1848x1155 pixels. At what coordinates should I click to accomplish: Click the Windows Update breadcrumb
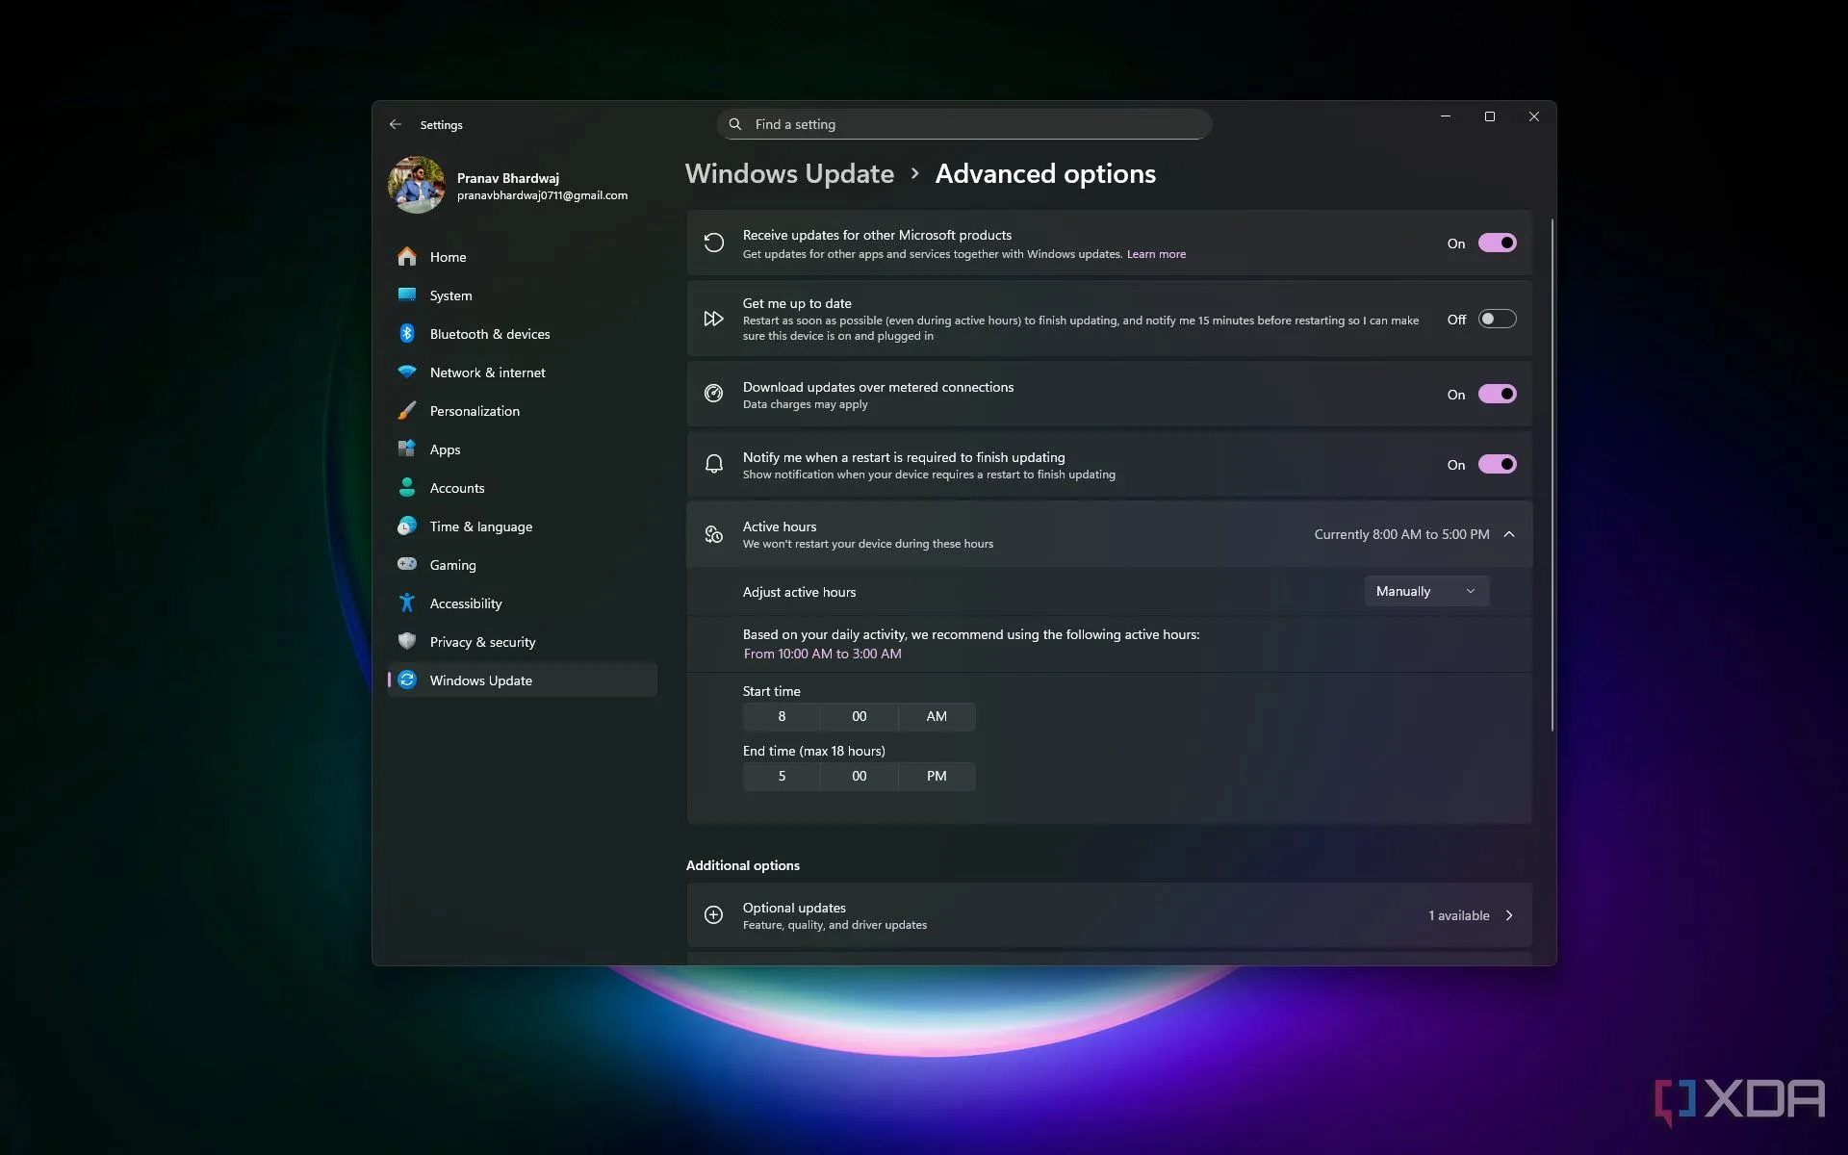coord(789,173)
